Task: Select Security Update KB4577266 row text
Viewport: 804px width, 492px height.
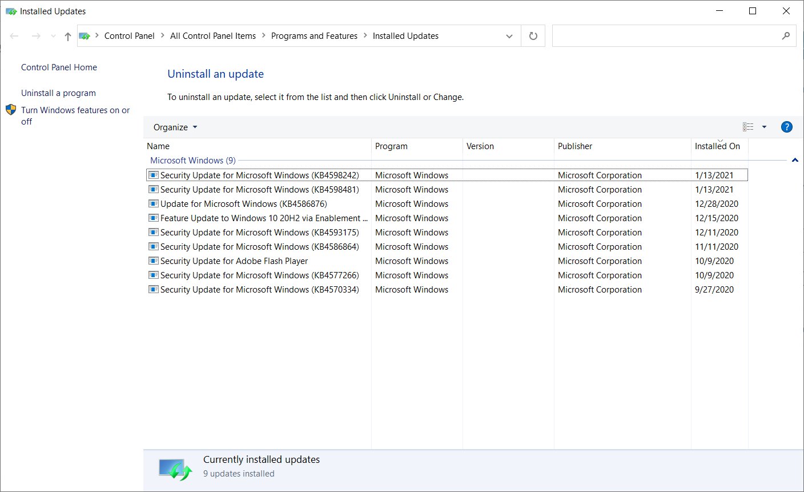Action: (x=260, y=275)
